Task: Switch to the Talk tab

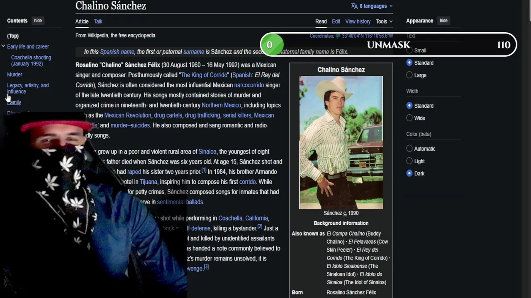Action: pos(98,22)
